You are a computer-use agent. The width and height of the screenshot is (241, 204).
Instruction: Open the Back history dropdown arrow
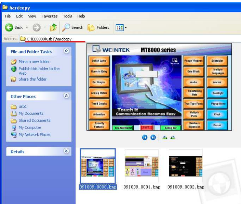(x=27, y=27)
